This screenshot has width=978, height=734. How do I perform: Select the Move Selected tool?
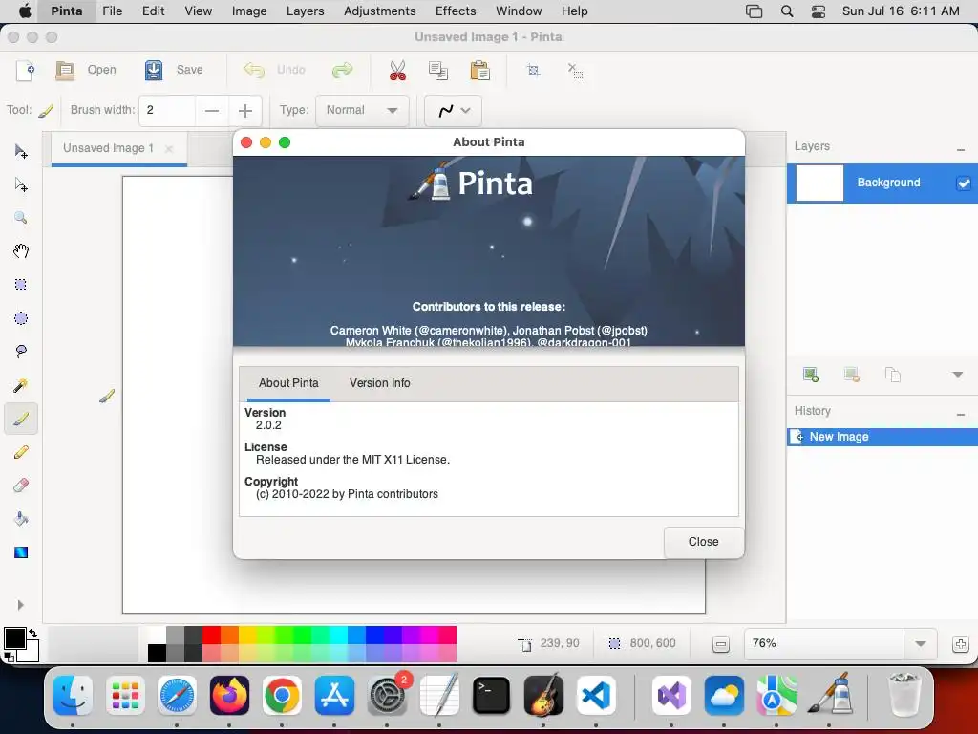point(21,151)
